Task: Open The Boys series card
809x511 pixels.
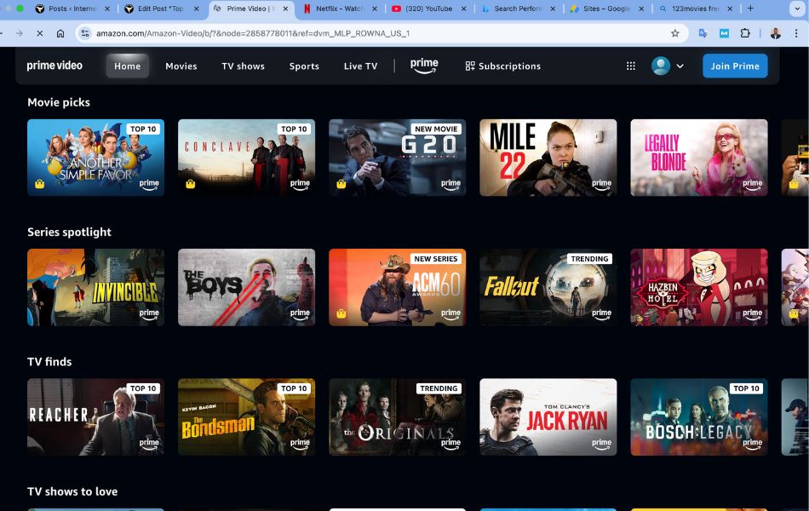Action: 247,287
